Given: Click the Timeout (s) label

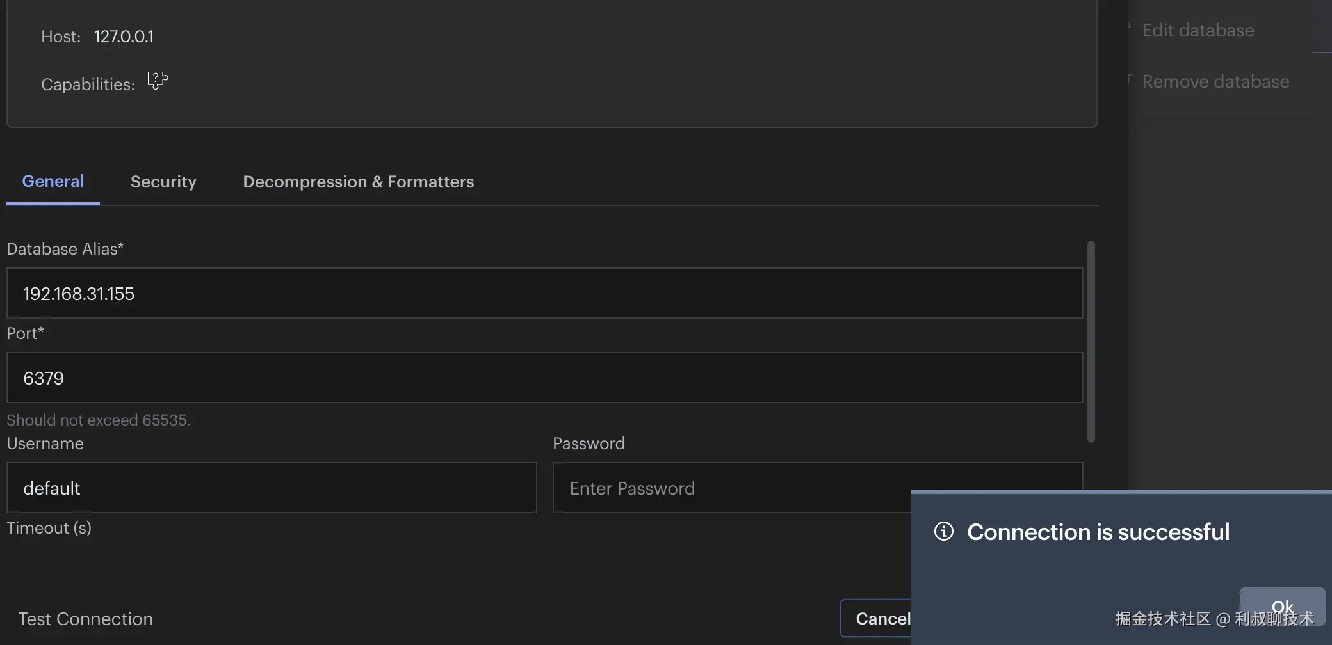Looking at the screenshot, I should [49, 528].
